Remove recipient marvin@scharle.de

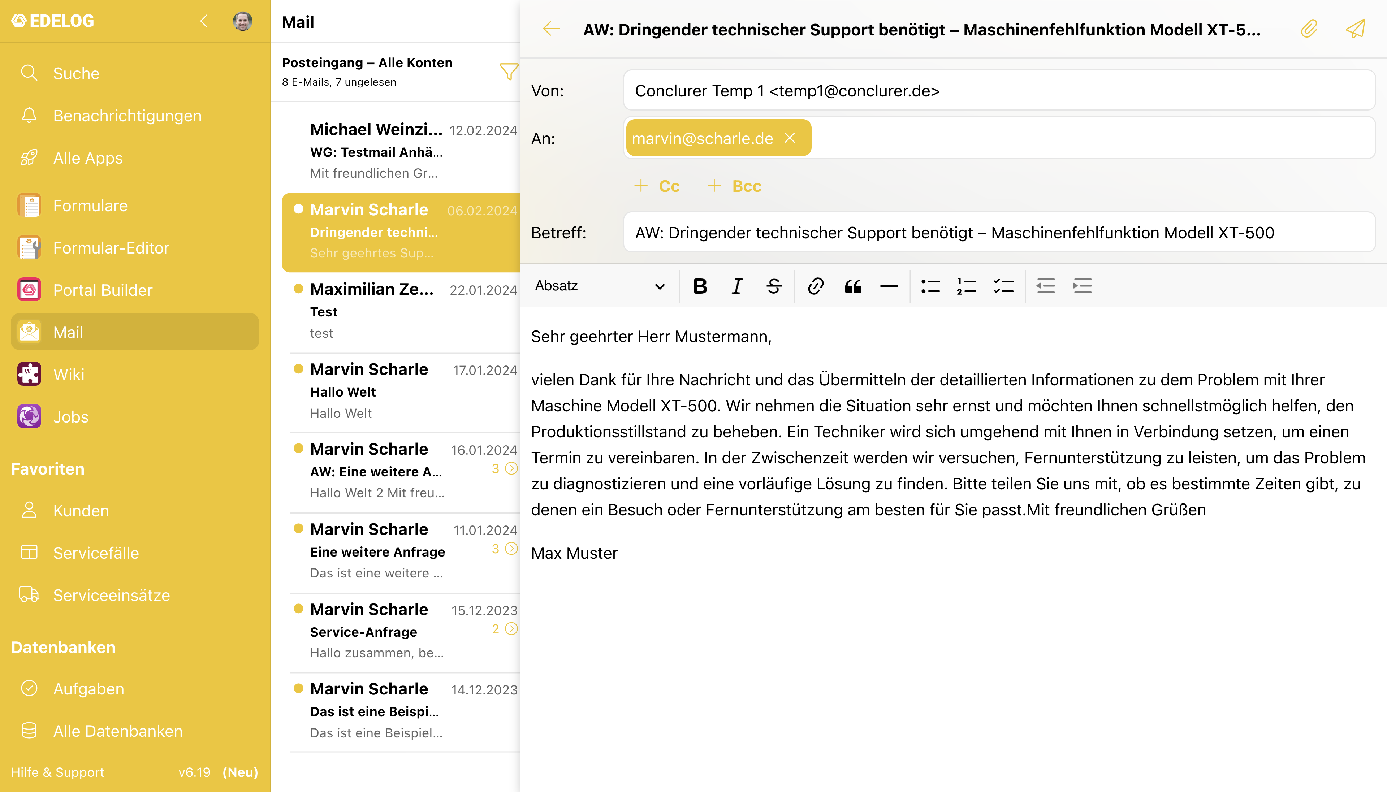click(x=790, y=138)
